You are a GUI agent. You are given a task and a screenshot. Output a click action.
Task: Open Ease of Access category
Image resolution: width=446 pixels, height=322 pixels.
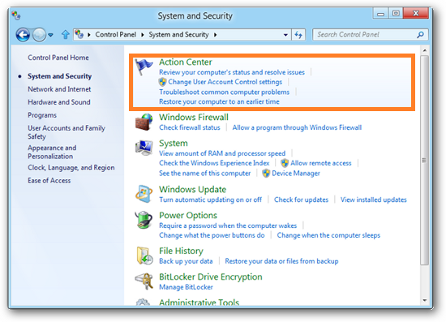pyautogui.click(x=49, y=180)
